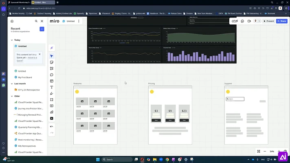Click search field in Support wireframe
Viewport: 290px width, 163px height.
235,99
